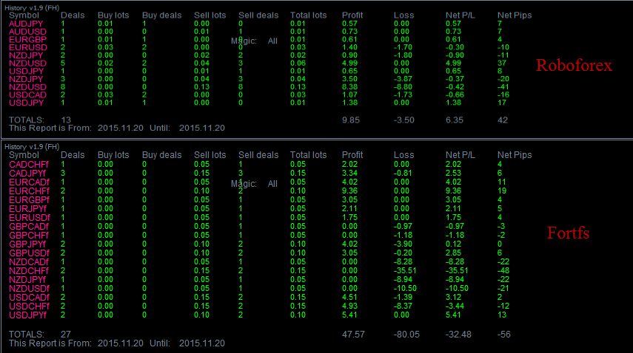Click the -3.44 Net P/L for USDCHFf
Viewport: 633px width, 353px height.
coord(455,306)
